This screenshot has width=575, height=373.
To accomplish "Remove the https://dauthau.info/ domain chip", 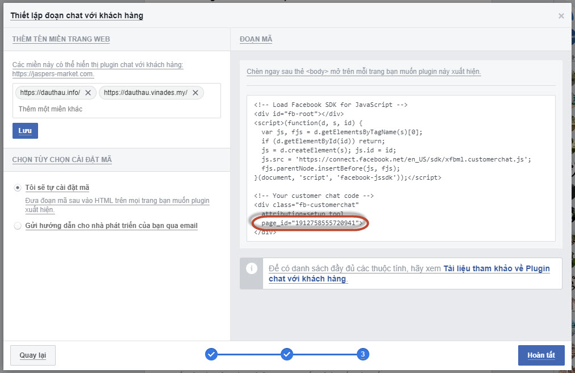I will tap(88, 93).
